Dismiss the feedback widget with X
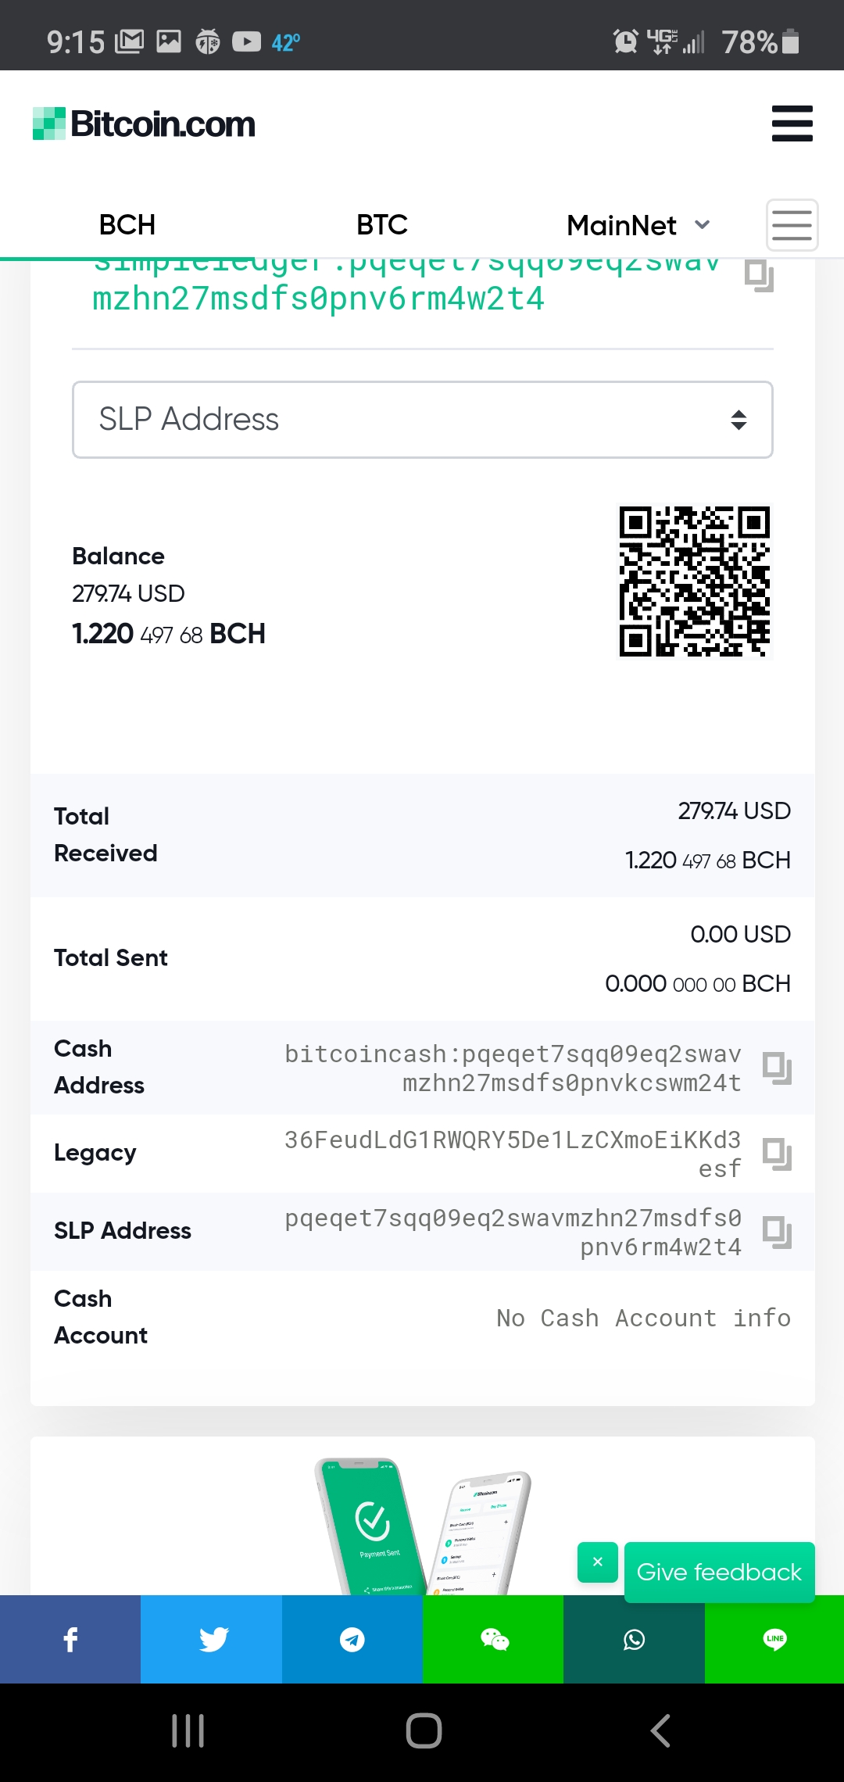 [598, 1562]
